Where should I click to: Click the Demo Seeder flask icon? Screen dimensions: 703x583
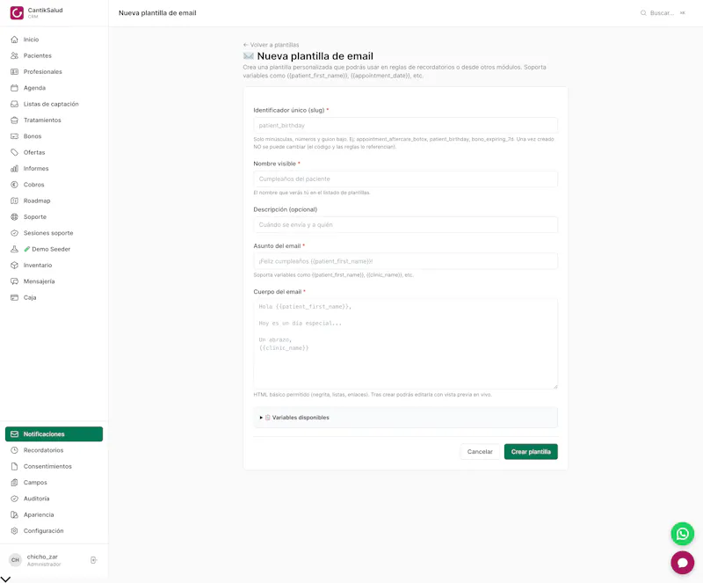tap(14, 249)
